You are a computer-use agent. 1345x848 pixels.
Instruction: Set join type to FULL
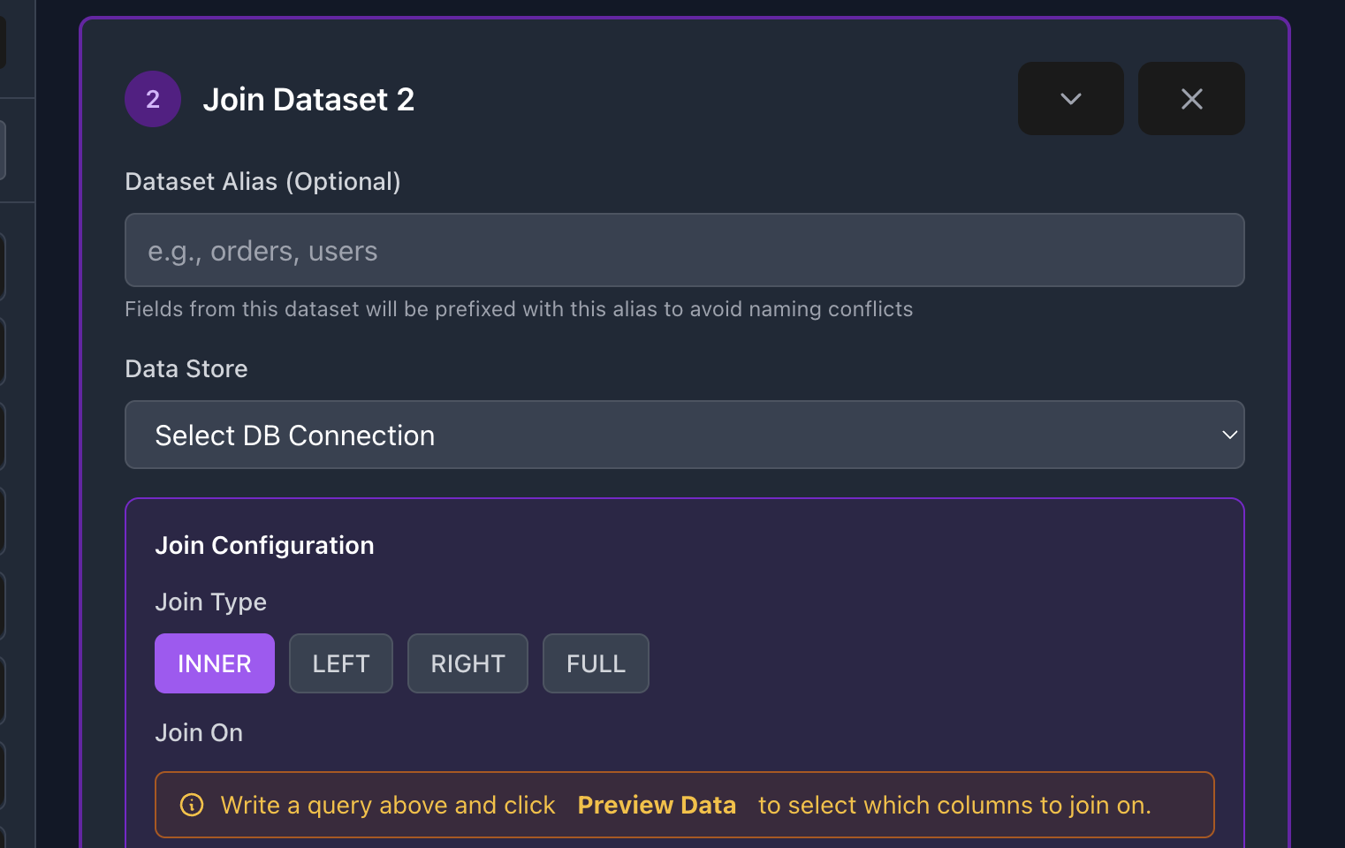596,663
